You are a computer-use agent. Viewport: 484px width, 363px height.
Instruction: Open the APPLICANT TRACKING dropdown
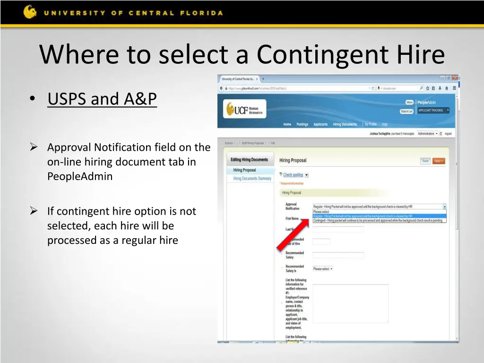[433, 110]
